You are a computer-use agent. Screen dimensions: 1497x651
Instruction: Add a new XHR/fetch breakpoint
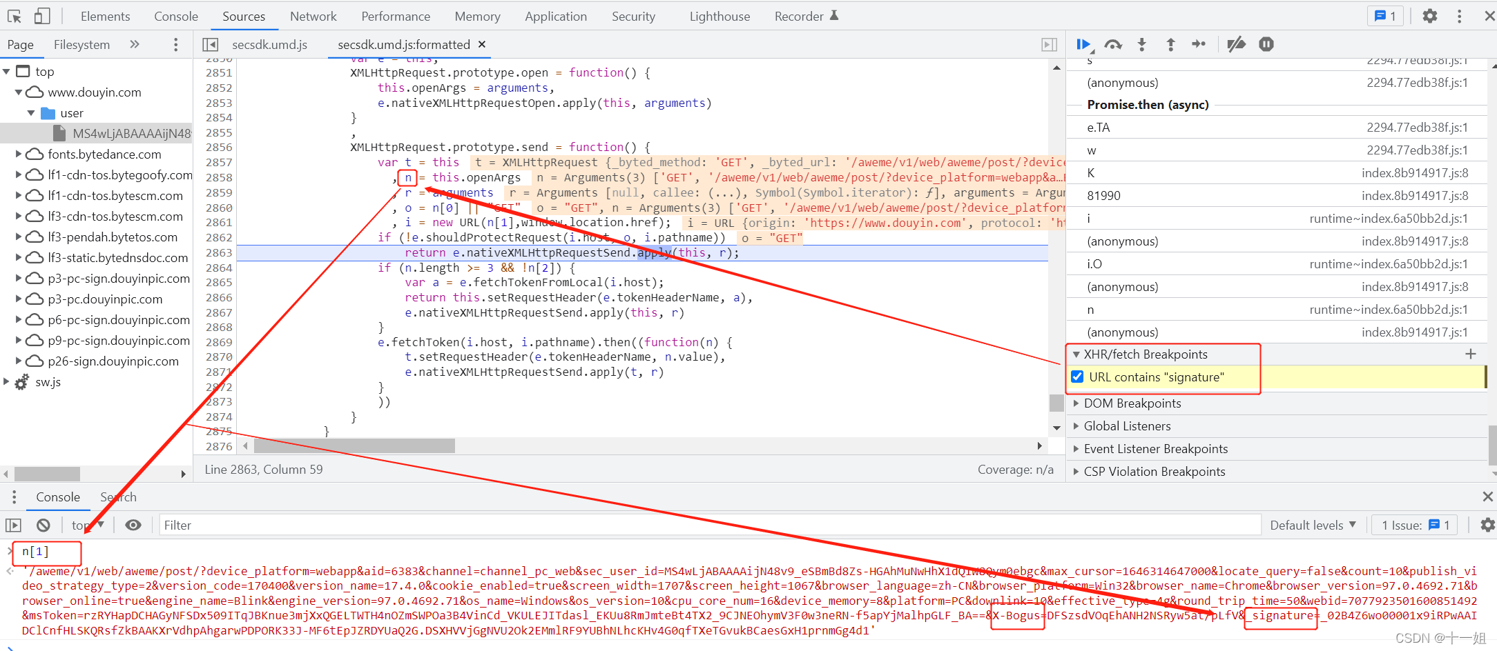(1470, 354)
